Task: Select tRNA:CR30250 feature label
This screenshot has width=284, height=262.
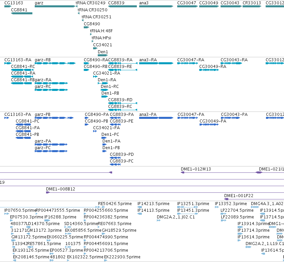Action: point(92,10)
